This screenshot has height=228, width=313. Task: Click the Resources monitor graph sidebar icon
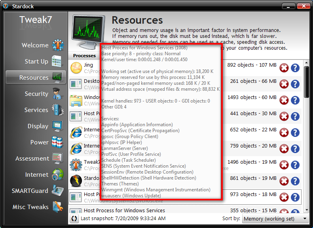[x=57, y=77]
